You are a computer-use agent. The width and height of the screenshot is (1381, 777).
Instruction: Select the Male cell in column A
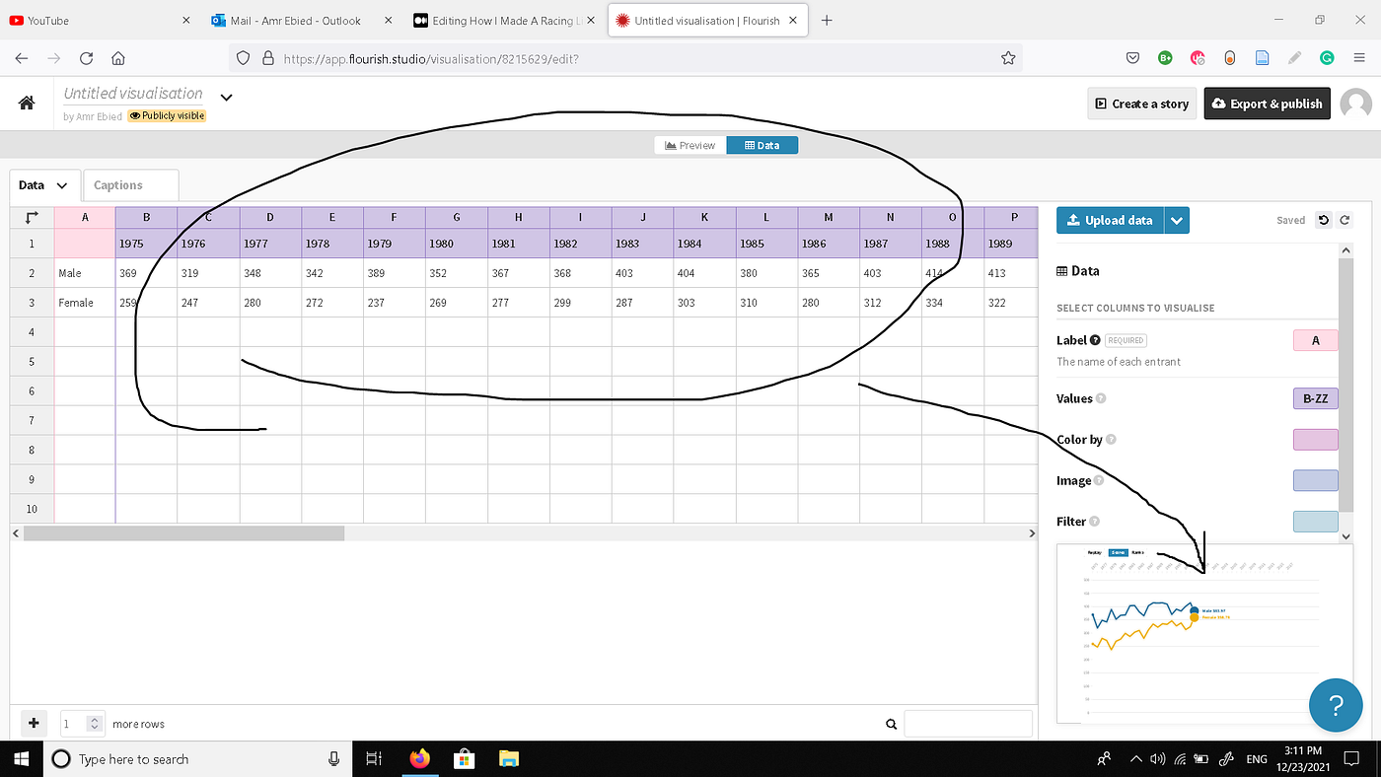pyautogui.click(x=85, y=273)
